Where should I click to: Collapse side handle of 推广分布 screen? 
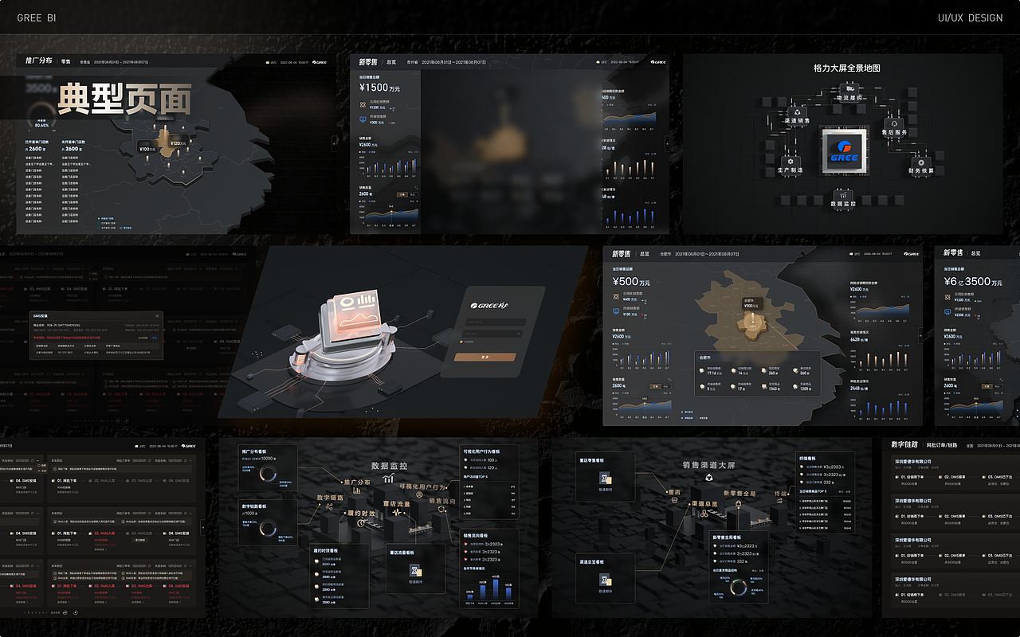tap(334, 143)
